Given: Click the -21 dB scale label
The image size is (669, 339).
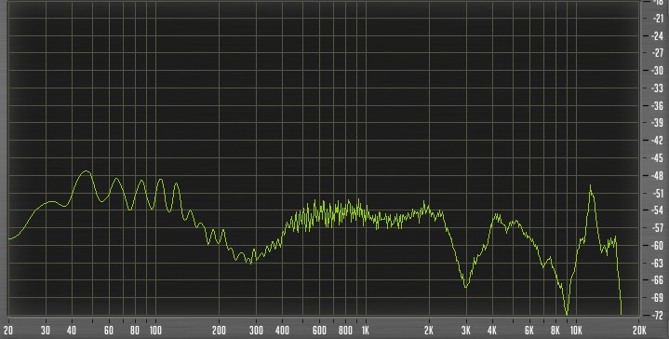Looking at the screenshot, I should click(x=658, y=18).
